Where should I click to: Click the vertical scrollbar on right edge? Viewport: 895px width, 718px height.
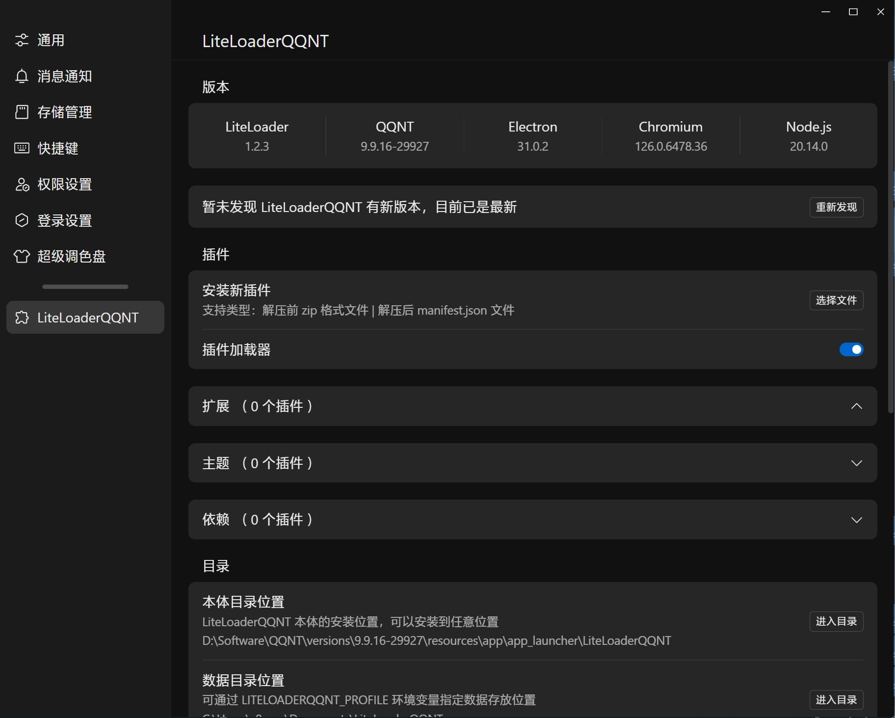click(x=891, y=238)
